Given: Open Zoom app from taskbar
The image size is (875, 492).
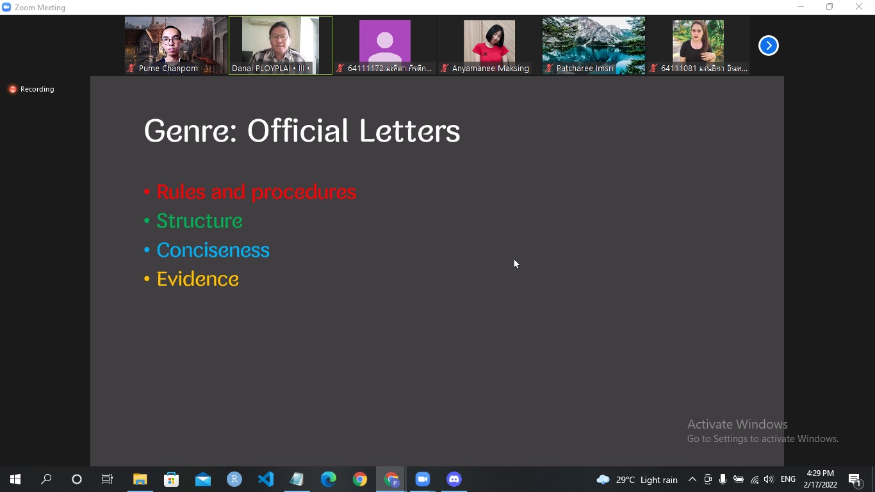Looking at the screenshot, I should point(422,479).
